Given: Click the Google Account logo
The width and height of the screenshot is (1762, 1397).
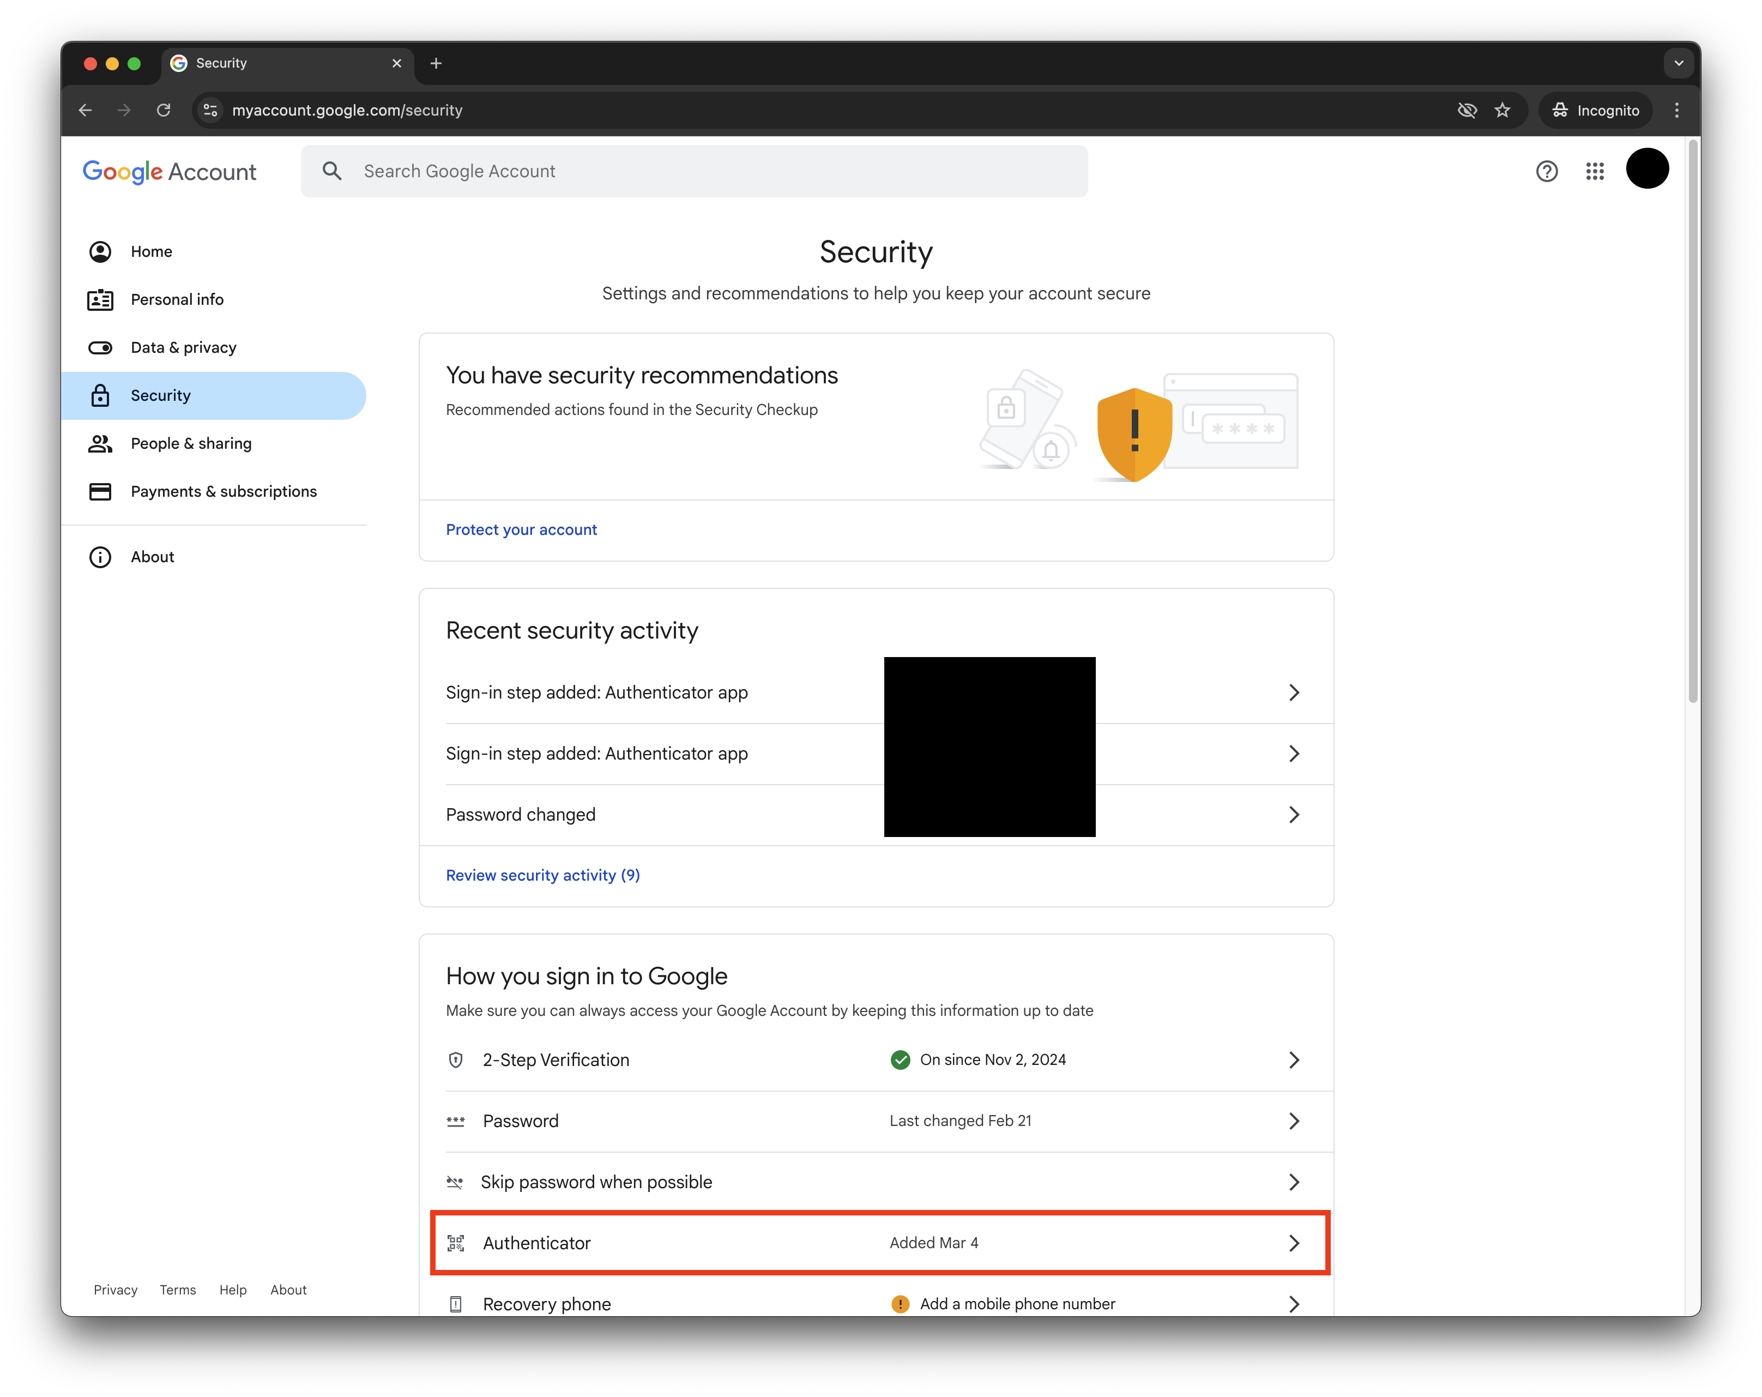Looking at the screenshot, I should click(169, 172).
